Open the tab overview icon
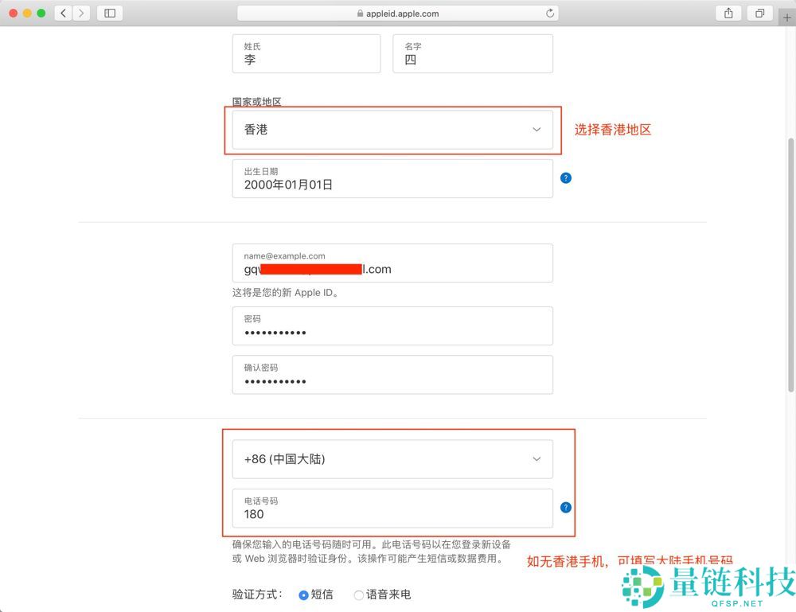The image size is (796, 612). 759,13
